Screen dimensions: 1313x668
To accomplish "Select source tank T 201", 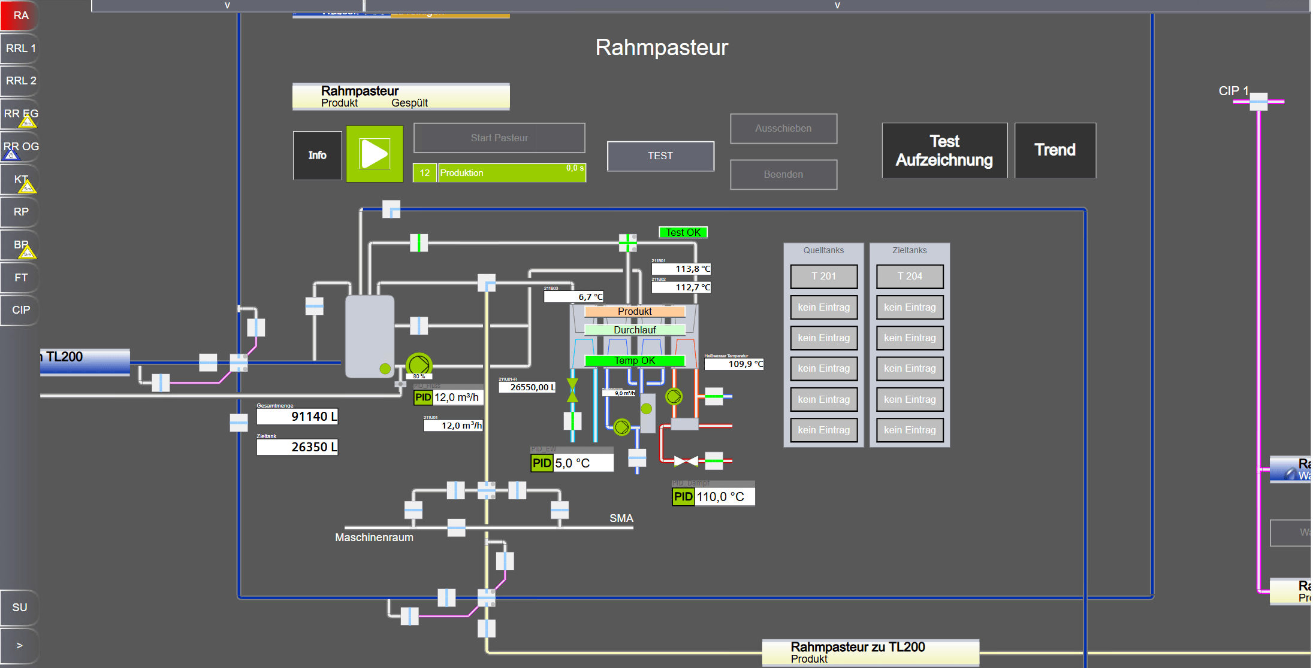I will pos(823,277).
